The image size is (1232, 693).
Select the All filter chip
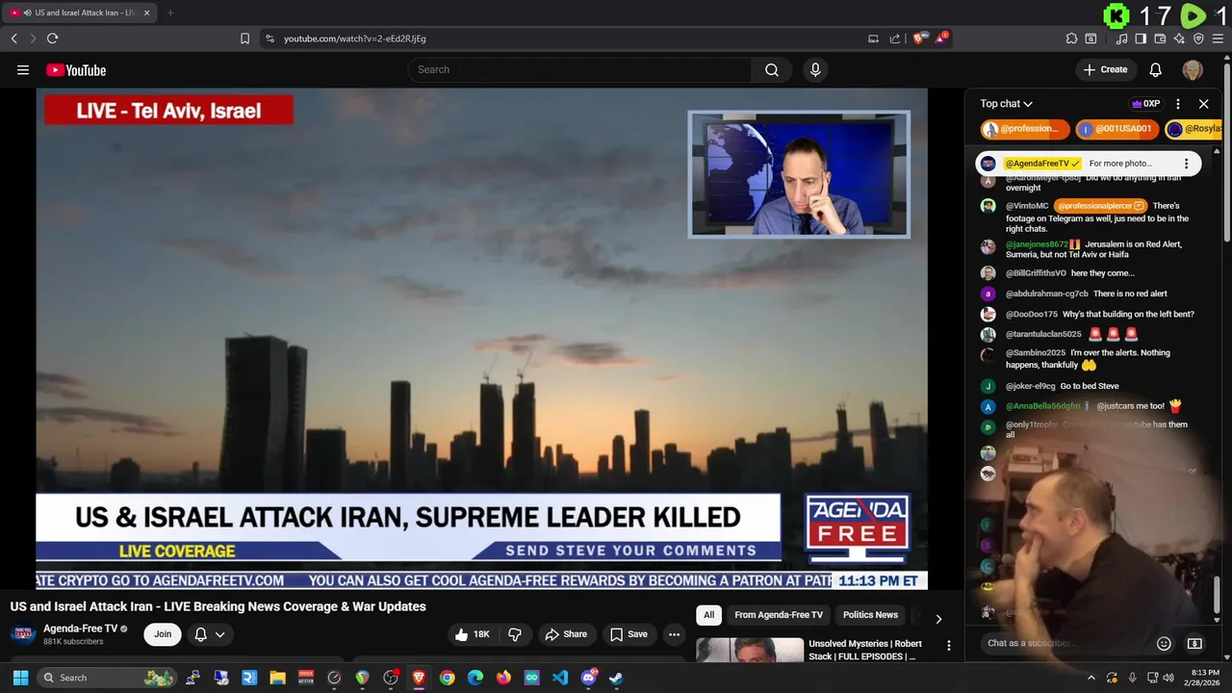click(708, 615)
